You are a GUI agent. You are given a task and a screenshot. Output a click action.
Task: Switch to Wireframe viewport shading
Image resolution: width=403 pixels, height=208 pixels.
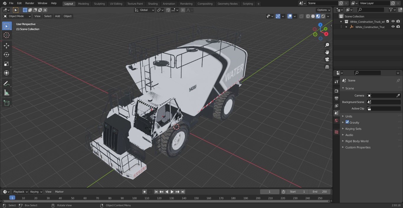[x=308, y=16]
